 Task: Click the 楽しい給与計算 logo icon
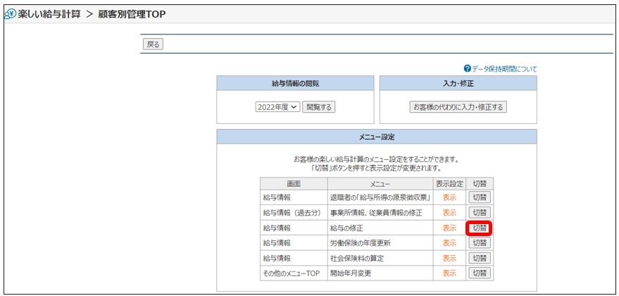[x=10, y=14]
